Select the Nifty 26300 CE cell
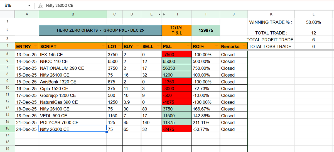The width and height of the screenshot is (334, 152). click(73, 129)
